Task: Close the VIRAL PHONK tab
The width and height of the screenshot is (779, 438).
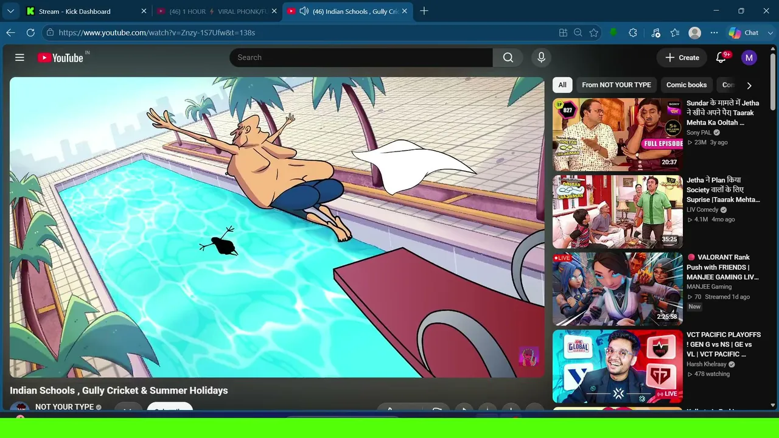Action: point(274,11)
